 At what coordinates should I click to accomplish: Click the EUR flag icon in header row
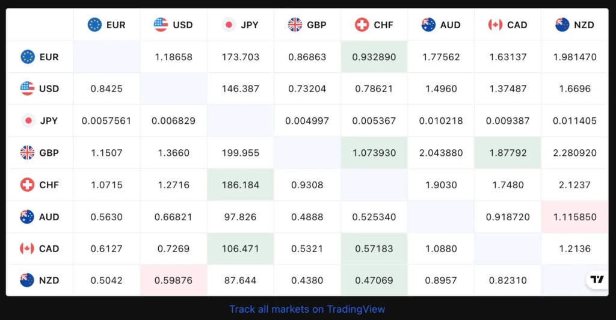pyautogui.click(x=94, y=25)
